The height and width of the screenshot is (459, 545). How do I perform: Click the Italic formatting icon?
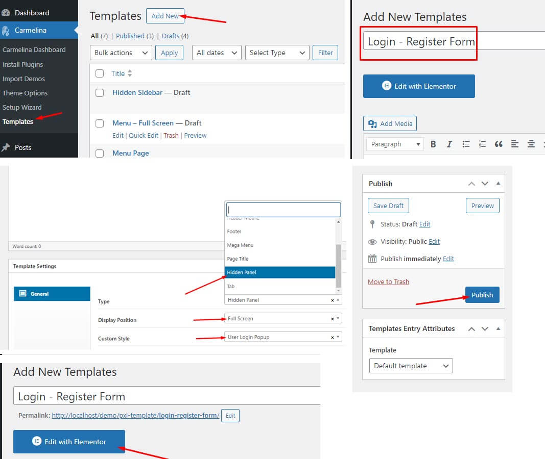(449, 144)
